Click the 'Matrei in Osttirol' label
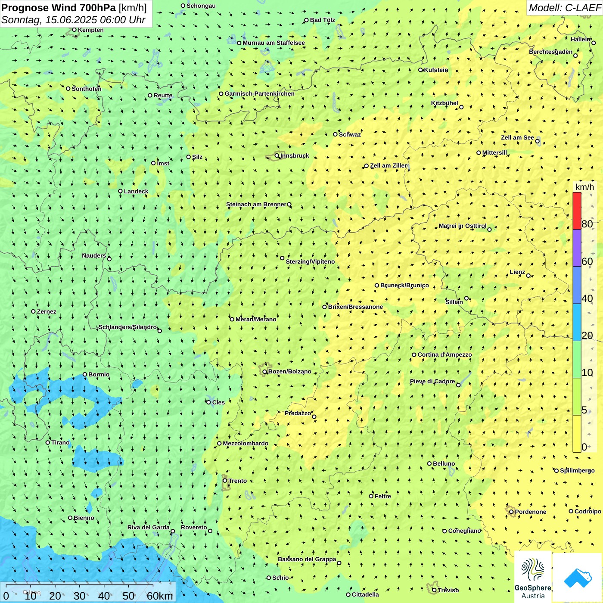 coord(463,226)
